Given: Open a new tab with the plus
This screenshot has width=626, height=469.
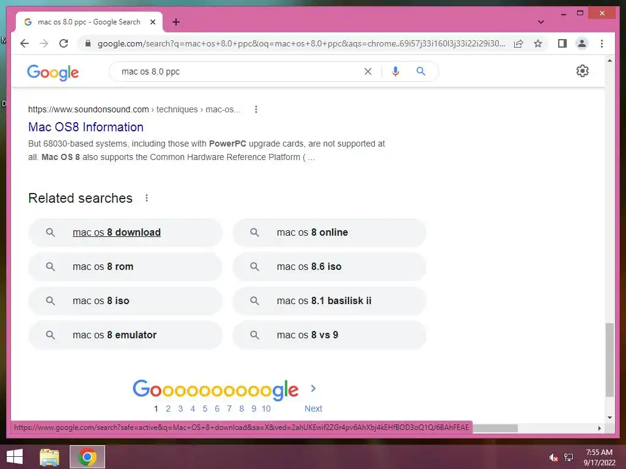Looking at the screenshot, I should (x=175, y=22).
